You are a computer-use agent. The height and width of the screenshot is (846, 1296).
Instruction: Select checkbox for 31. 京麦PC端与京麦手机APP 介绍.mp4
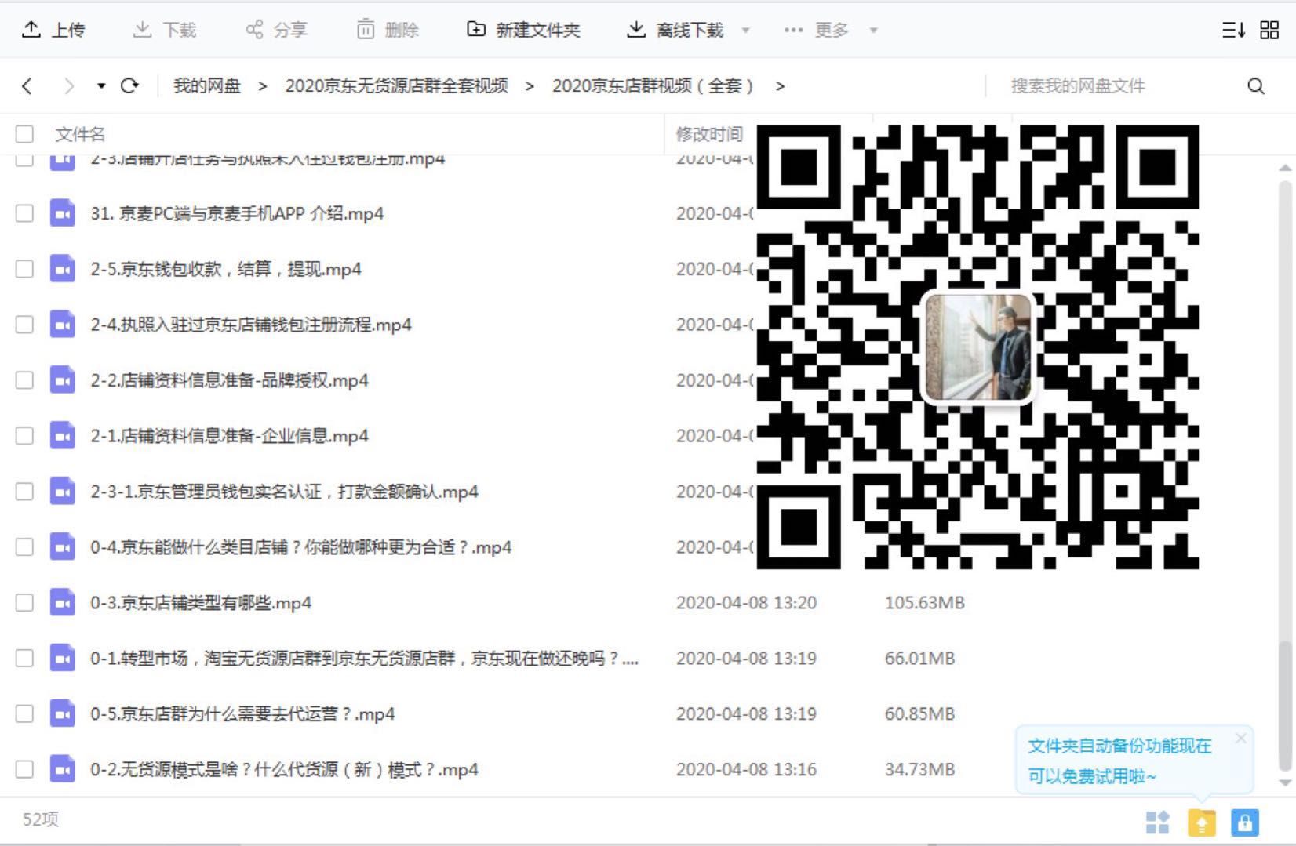25,213
